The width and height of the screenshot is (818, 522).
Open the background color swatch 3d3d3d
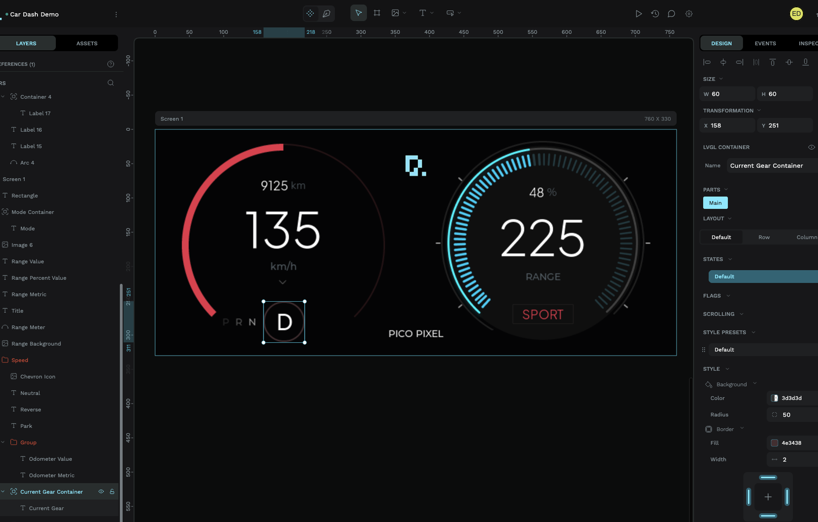tap(775, 398)
